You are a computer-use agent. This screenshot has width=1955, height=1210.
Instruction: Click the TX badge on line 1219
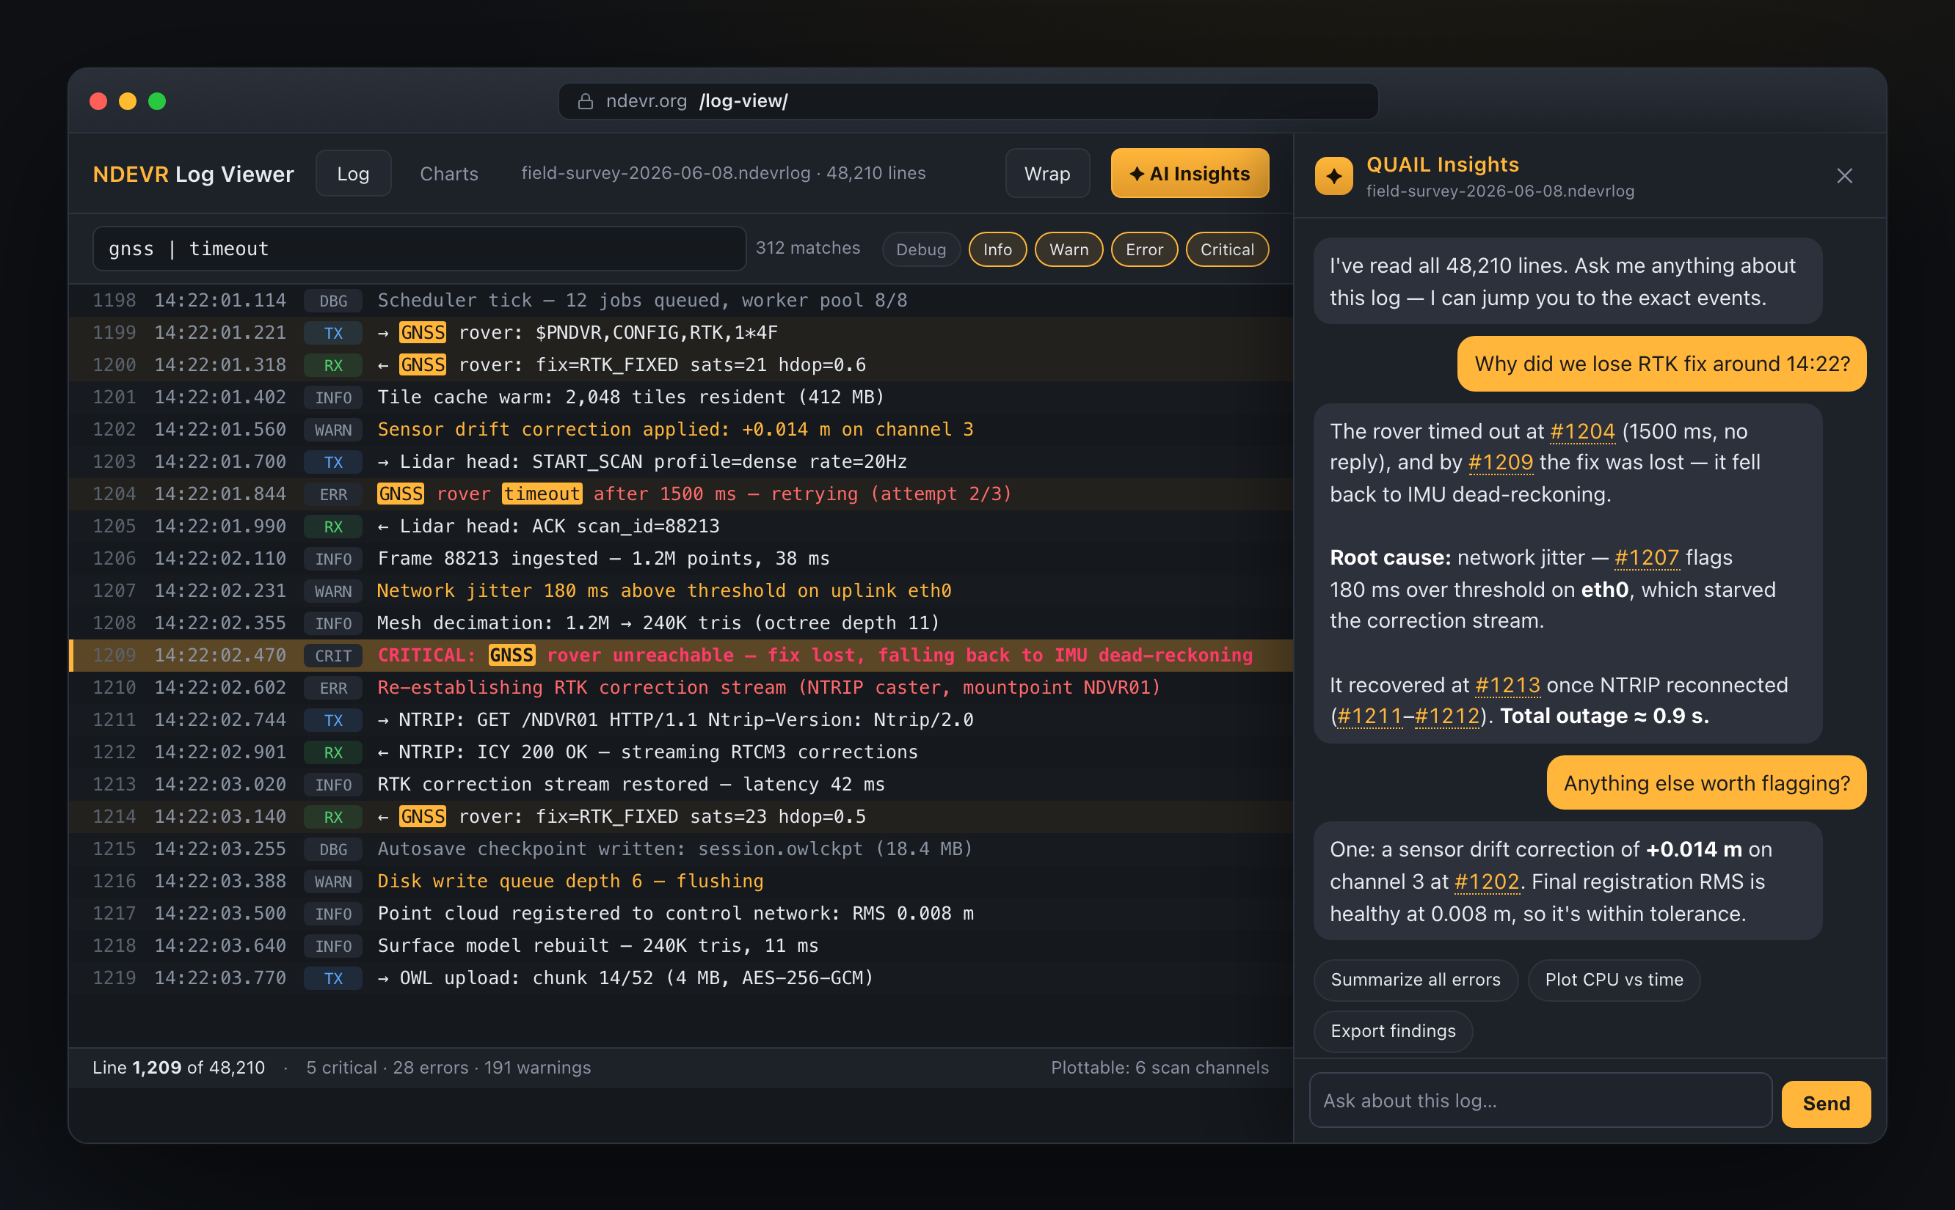coord(333,978)
